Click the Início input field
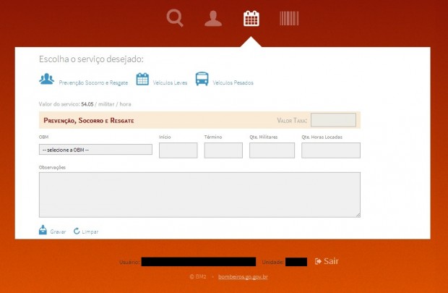Screen dimensions: 448x293 [178, 150]
